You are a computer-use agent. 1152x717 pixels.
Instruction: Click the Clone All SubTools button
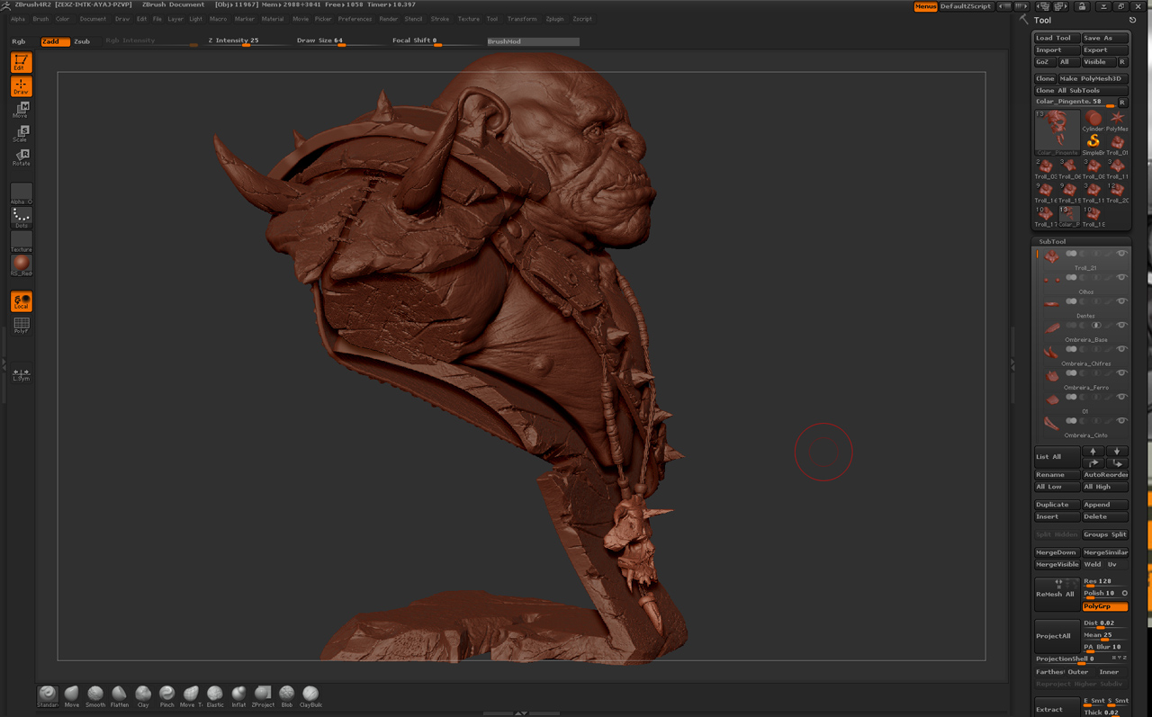[x=1081, y=91]
